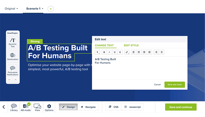Open the Original variation dropdown
205x117 pixels.
click(x=17, y=9)
